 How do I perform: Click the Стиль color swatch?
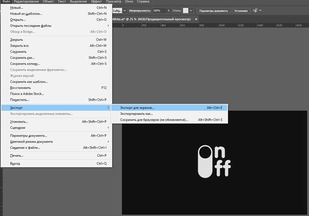pyautogui.click(x=185, y=11)
